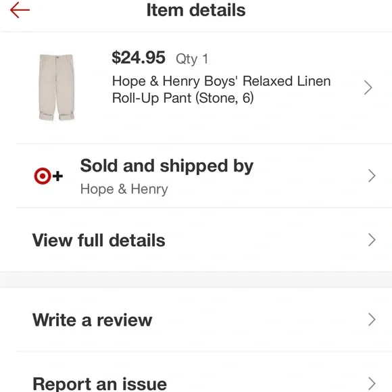Tap the Item details page title
Image resolution: width=392 pixels, height=392 pixels.
196,10
